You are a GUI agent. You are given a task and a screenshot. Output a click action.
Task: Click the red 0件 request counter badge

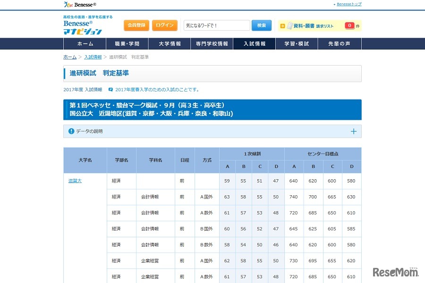(x=349, y=25)
